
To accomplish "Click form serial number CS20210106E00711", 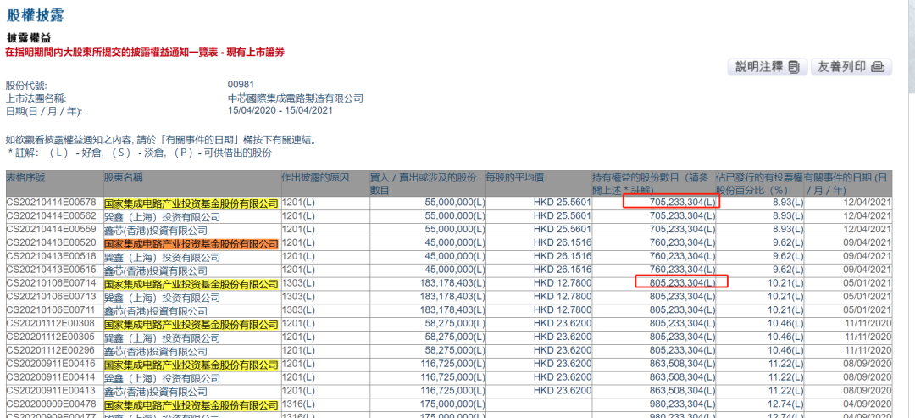I will [x=50, y=310].
